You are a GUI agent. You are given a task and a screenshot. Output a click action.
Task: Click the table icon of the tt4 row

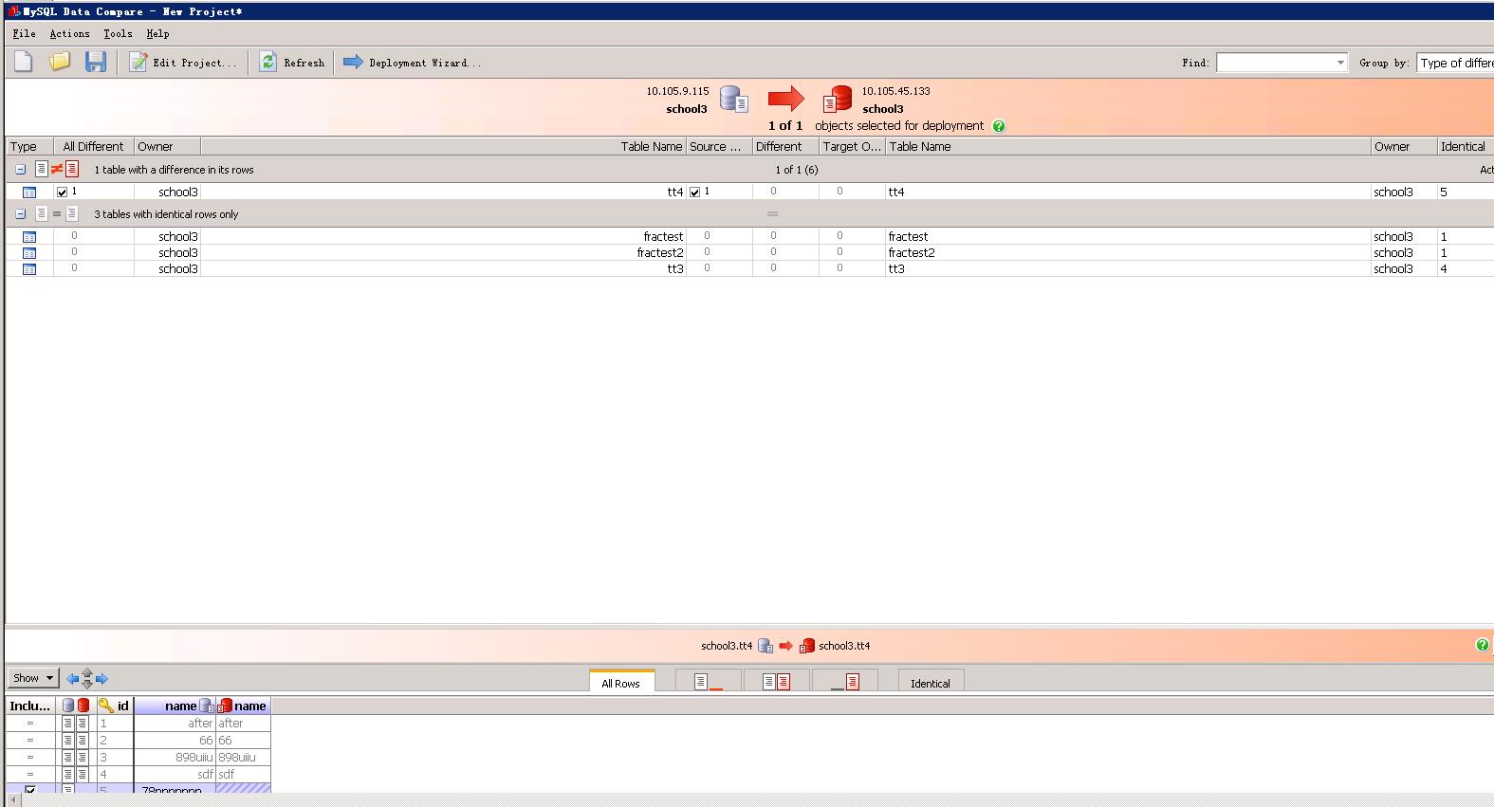tap(29, 193)
